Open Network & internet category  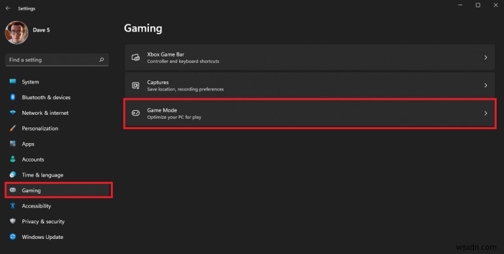point(45,113)
